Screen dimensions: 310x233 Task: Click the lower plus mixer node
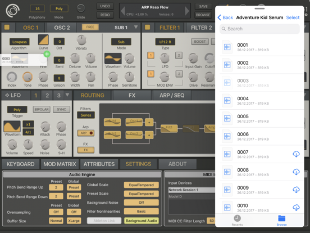(149, 135)
